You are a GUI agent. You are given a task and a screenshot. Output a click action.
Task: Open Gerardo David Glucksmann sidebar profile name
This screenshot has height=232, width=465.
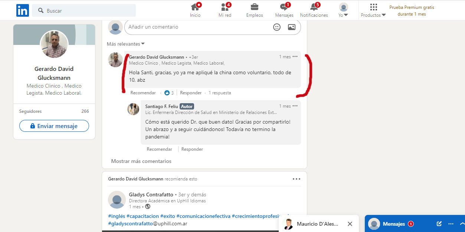[x=54, y=73]
